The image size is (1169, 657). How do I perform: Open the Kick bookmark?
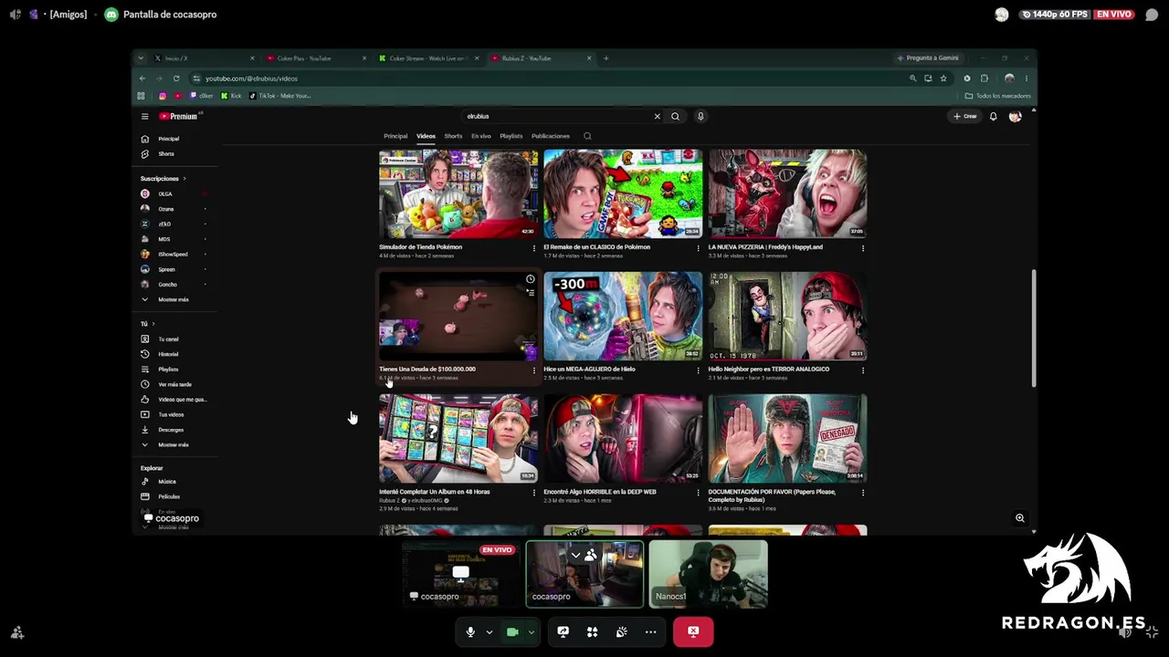point(230,96)
